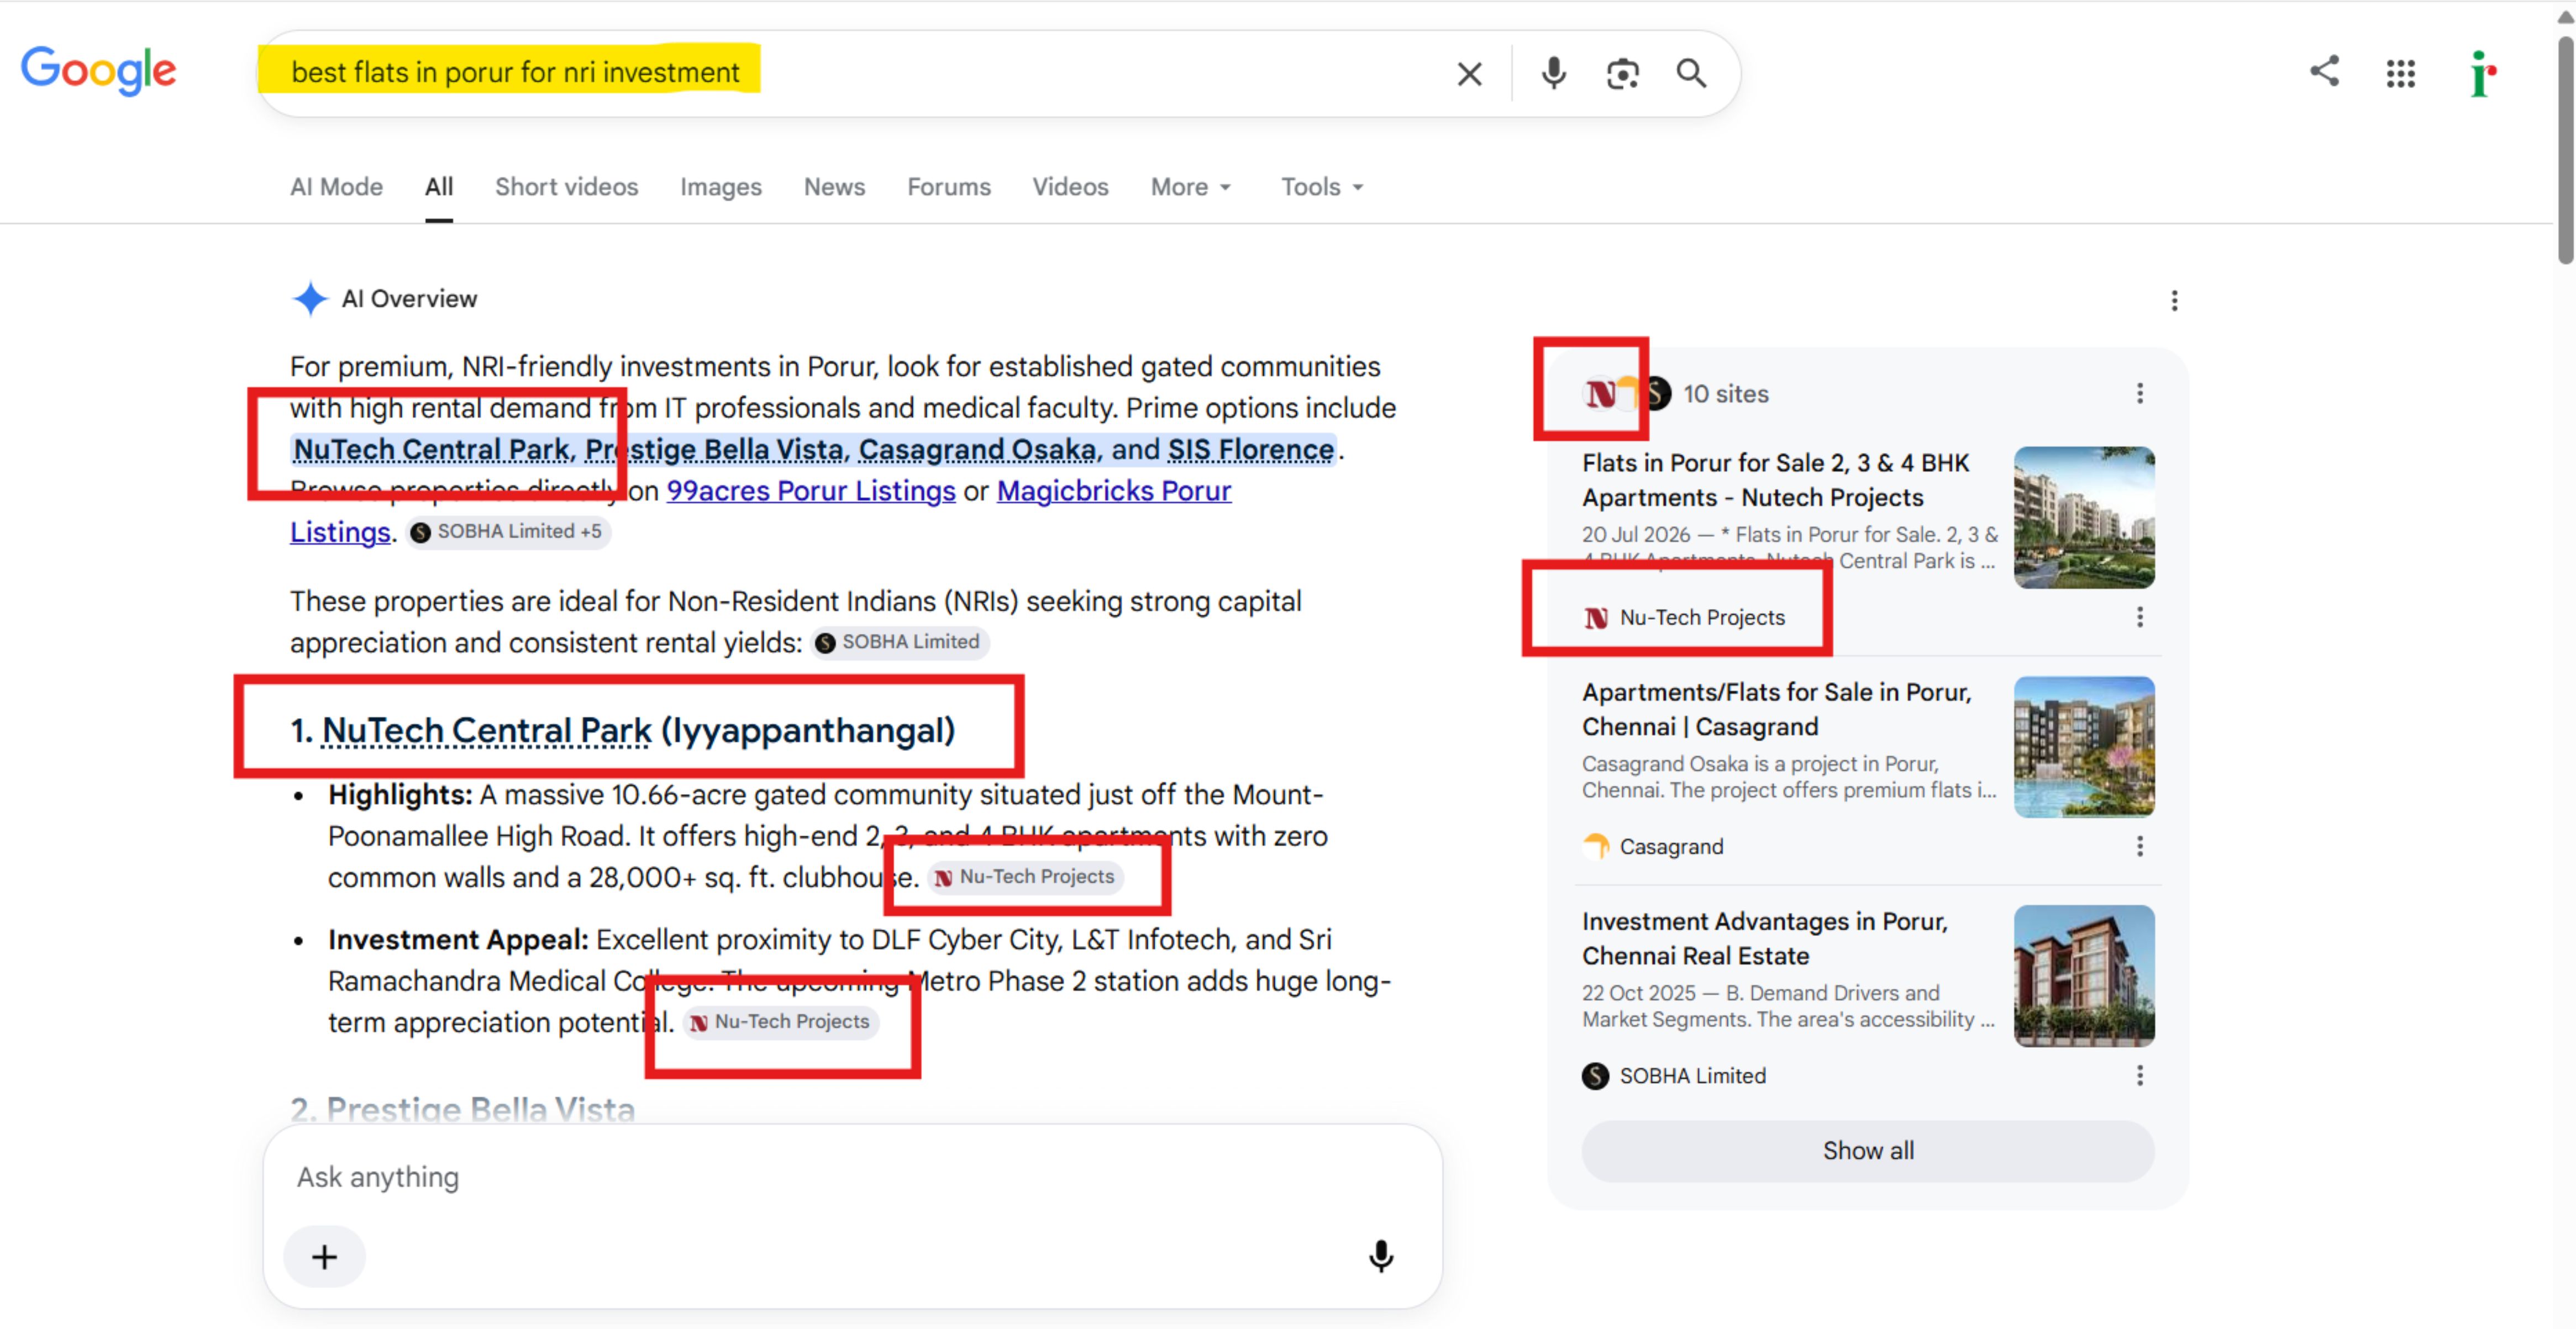Open three-dot menu for Nu-Tech Projects card
The height and width of the screenshot is (1329, 2576).
[2139, 617]
